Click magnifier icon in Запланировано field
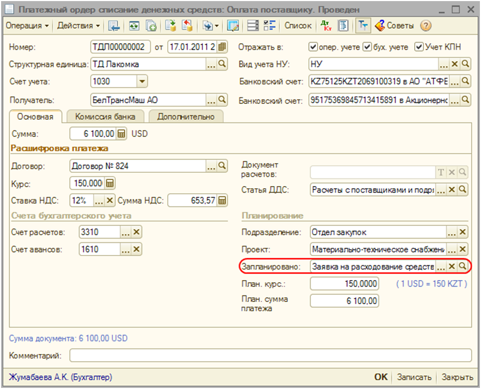The image size is (481, 389). coord(463,266)
